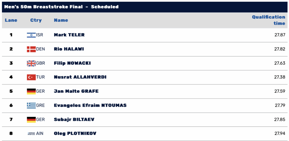The image size is (289, 141).
Task: Click the European Aquatics logo for AIN
Action: point(31,133)
